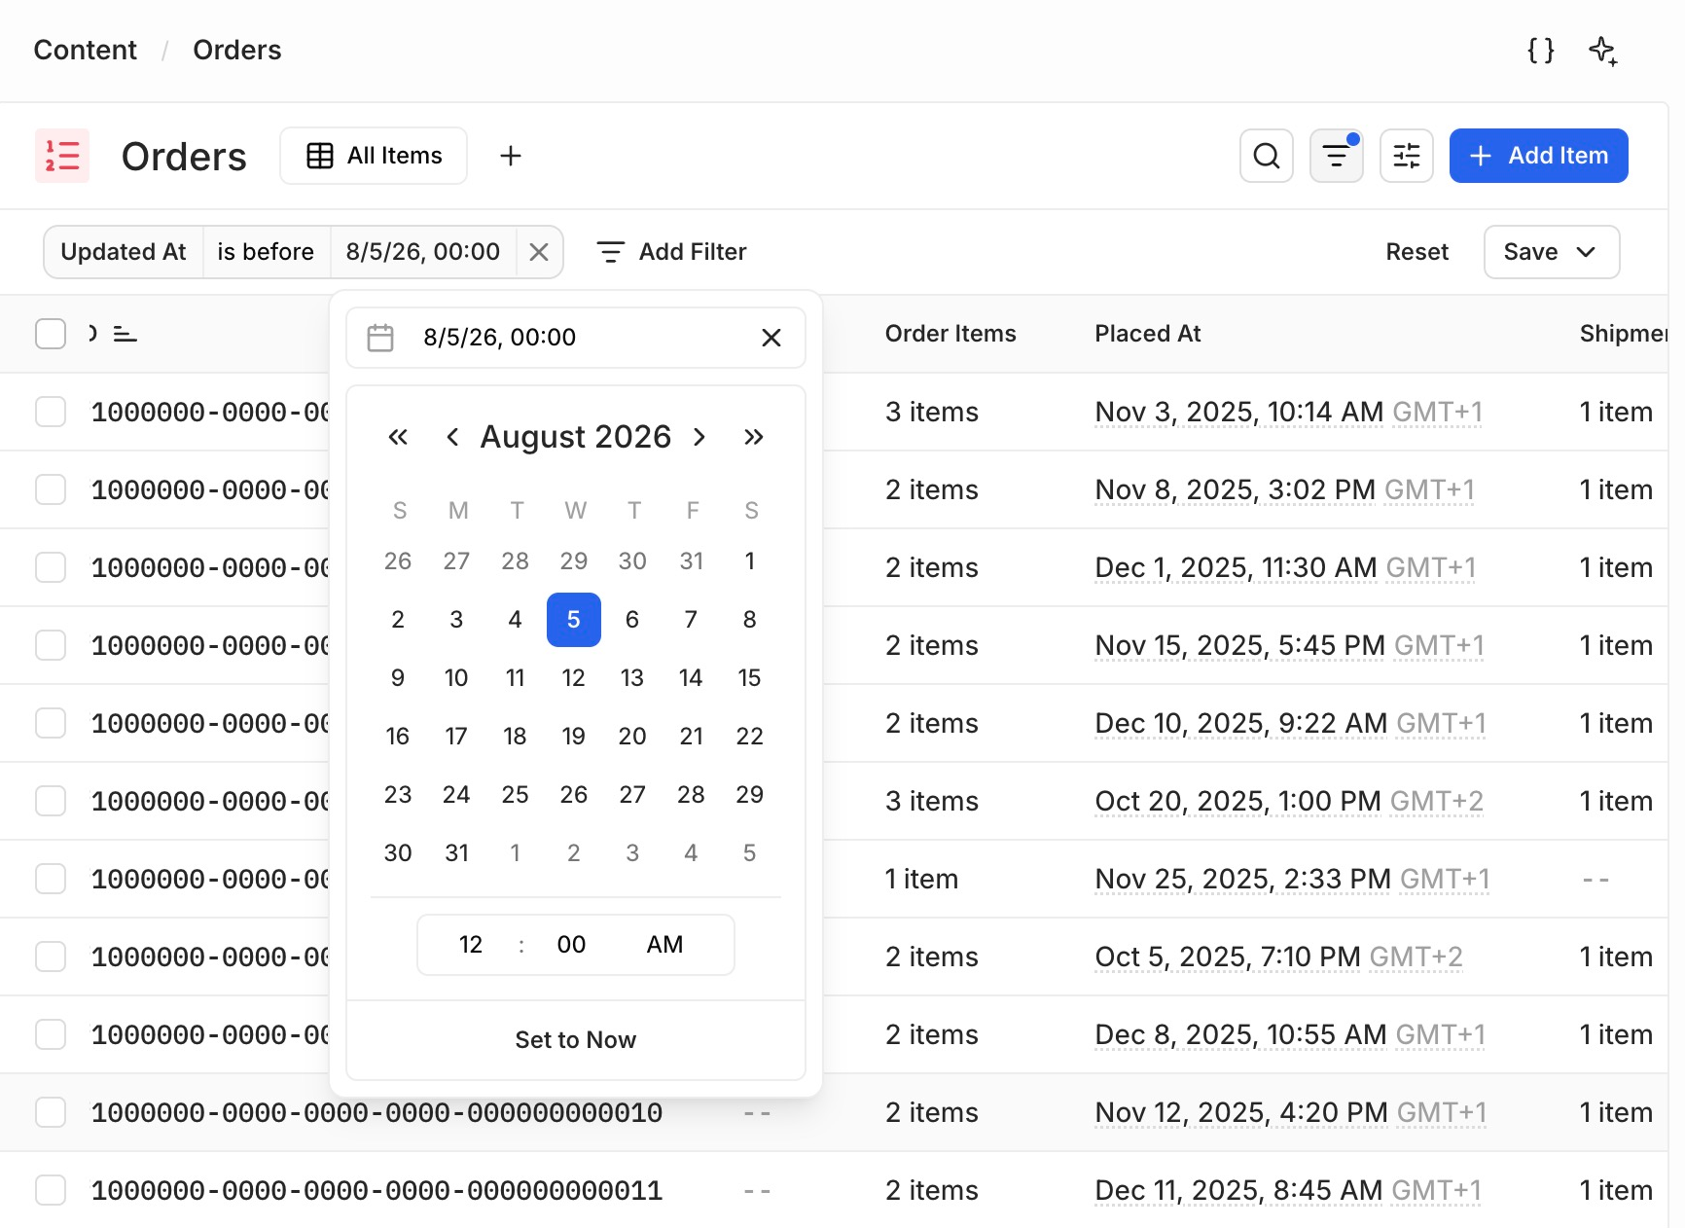Go to next year in calendar
Screen dimensions: 1685x1228
click(x=754, y=437)
